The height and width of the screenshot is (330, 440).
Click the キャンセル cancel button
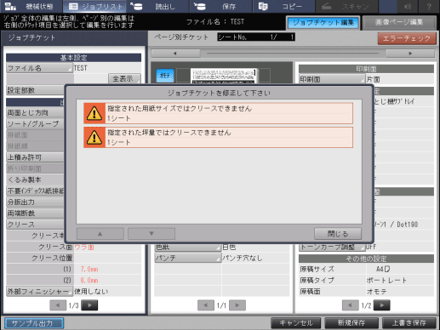point(296,323)
